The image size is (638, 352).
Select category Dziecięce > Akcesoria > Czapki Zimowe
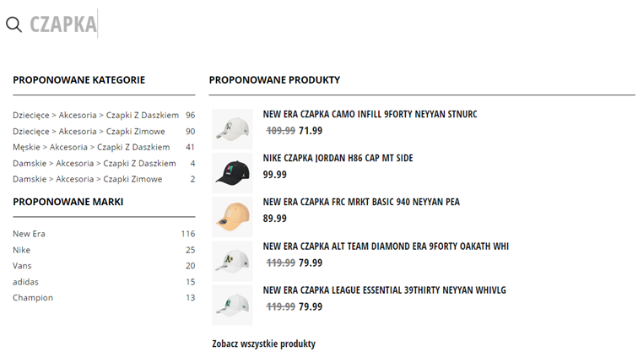(x=104, y=132)
